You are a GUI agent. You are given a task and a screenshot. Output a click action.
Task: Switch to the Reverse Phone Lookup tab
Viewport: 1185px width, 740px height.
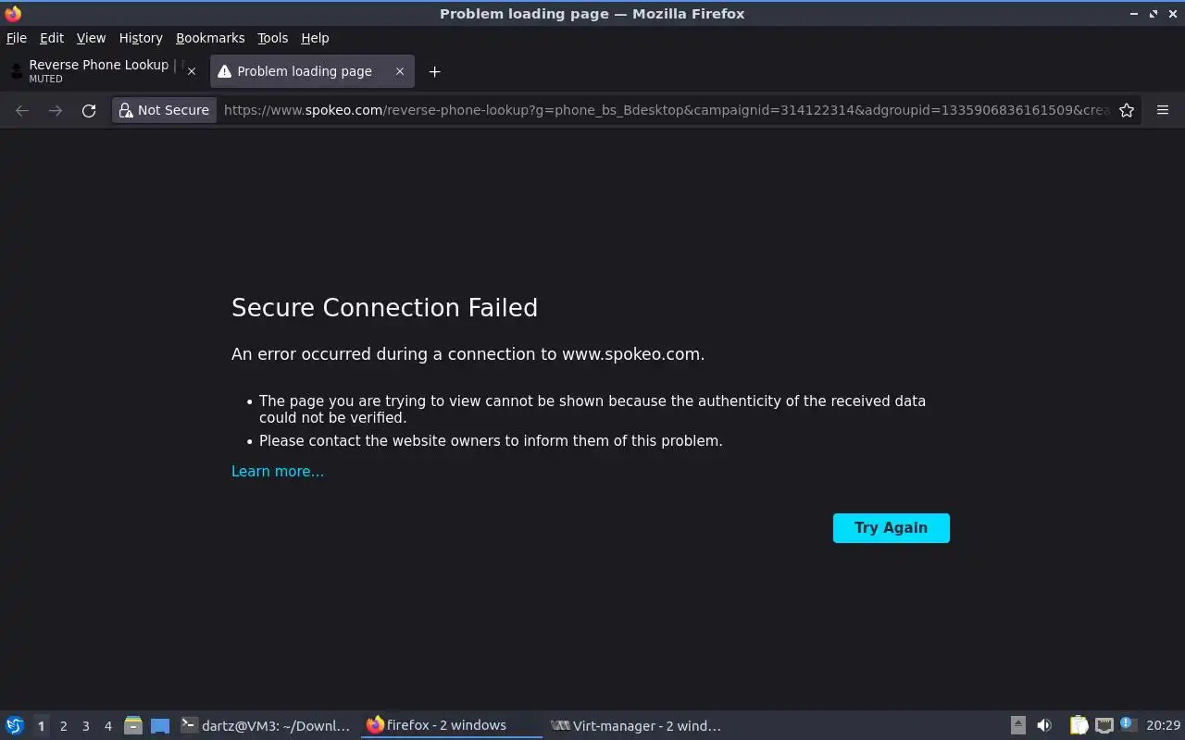97,70
